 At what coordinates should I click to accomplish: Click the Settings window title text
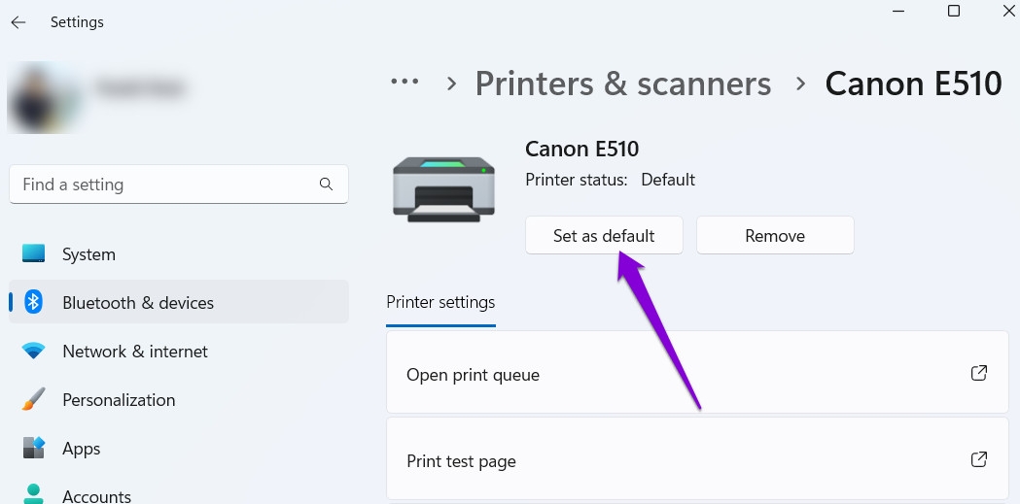click(x=77, y=22)
